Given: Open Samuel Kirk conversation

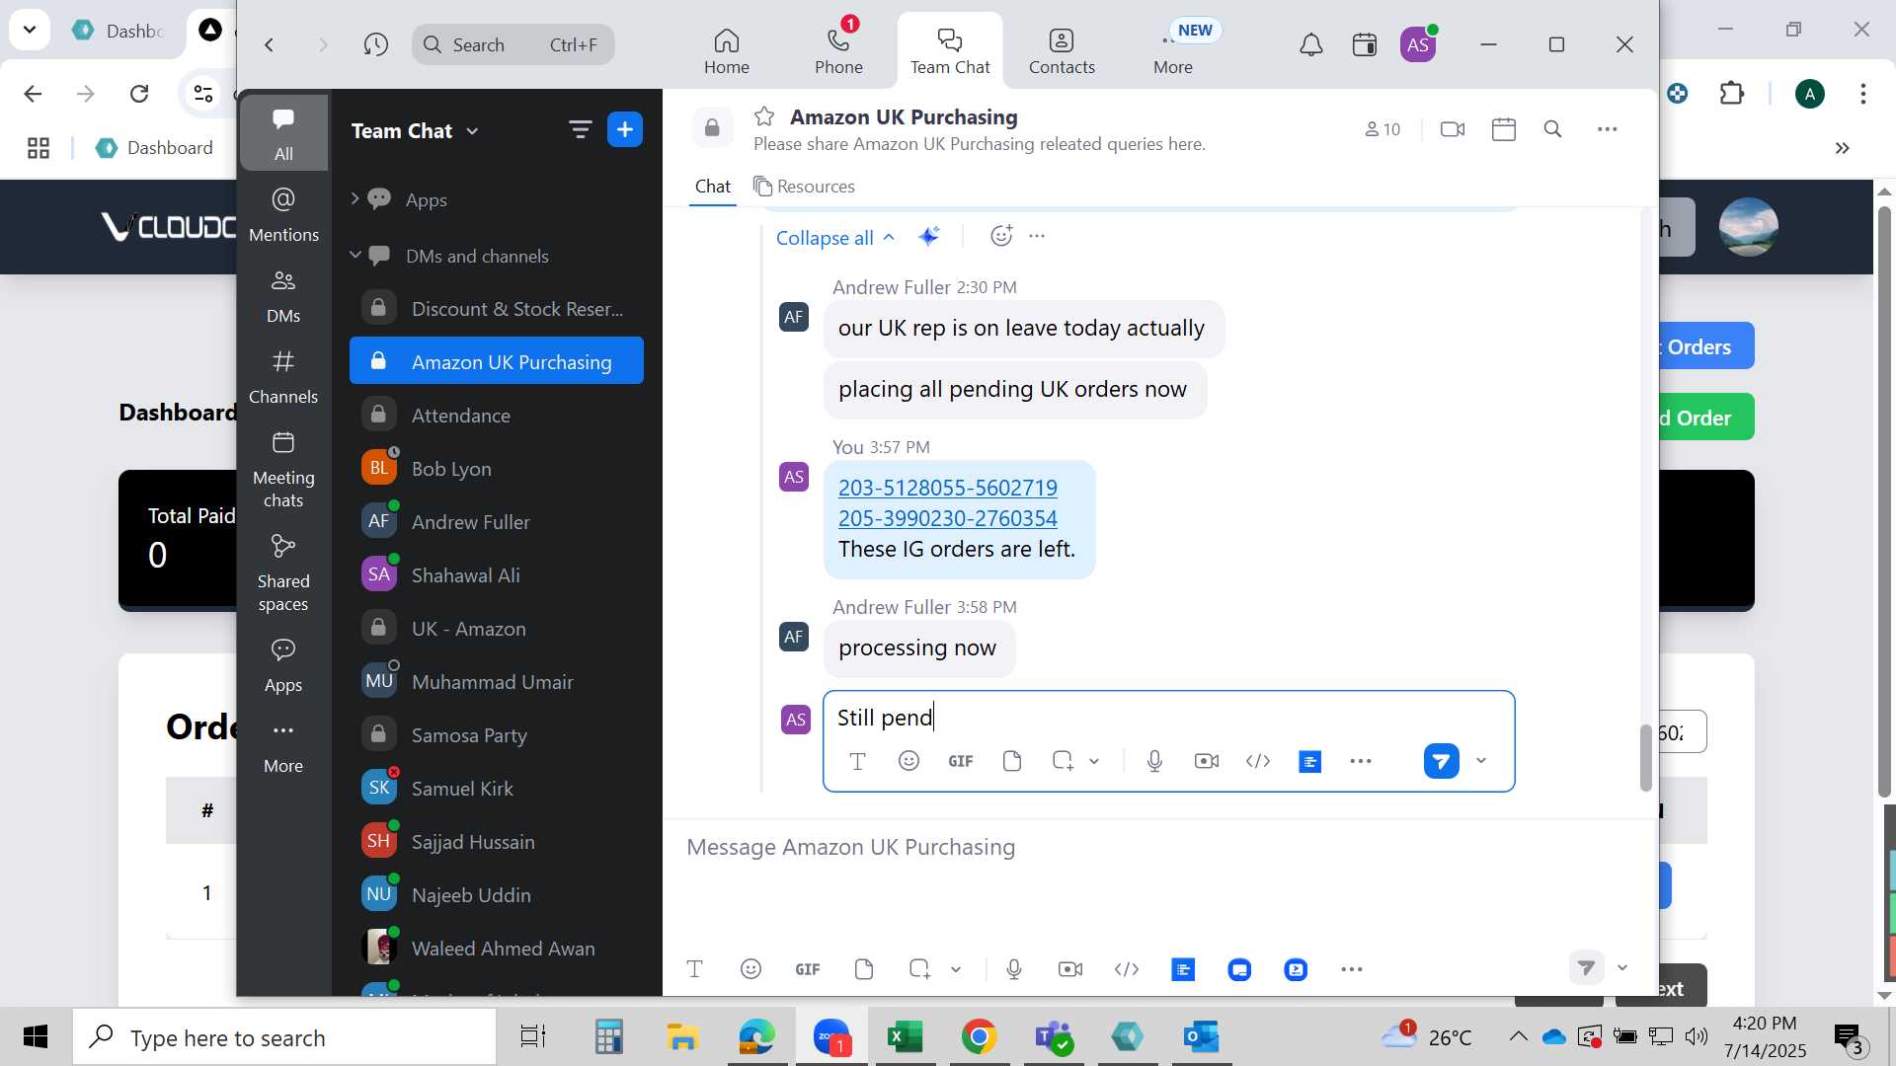Looking at the screenshot, I should (x=497, y=789).
